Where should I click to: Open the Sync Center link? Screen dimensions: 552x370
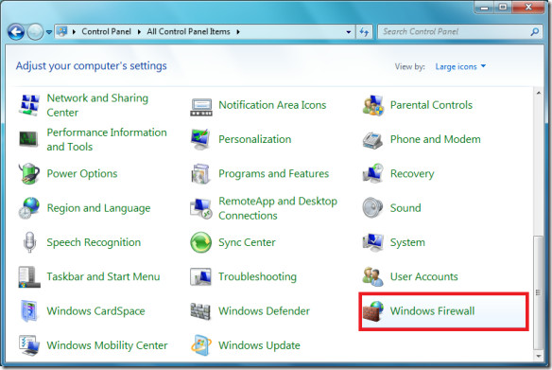[247, 242]
